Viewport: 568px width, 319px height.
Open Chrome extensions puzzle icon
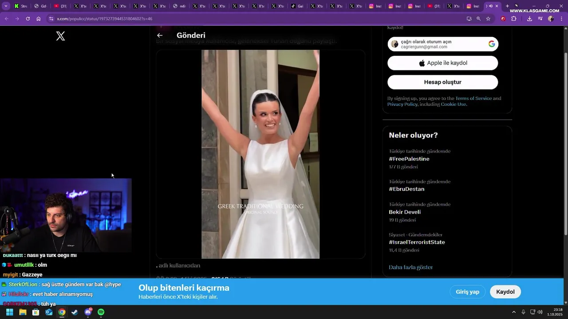pyautogui.click(x=514, y=19)
